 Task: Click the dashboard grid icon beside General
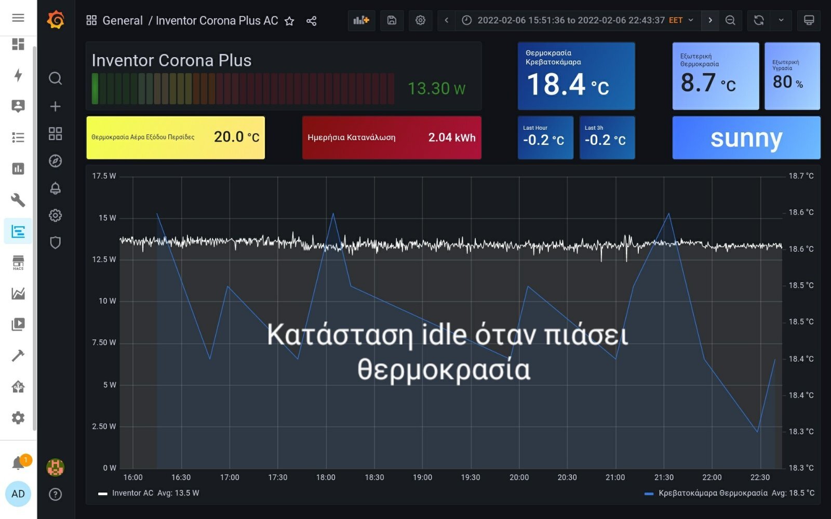(91, 20)
